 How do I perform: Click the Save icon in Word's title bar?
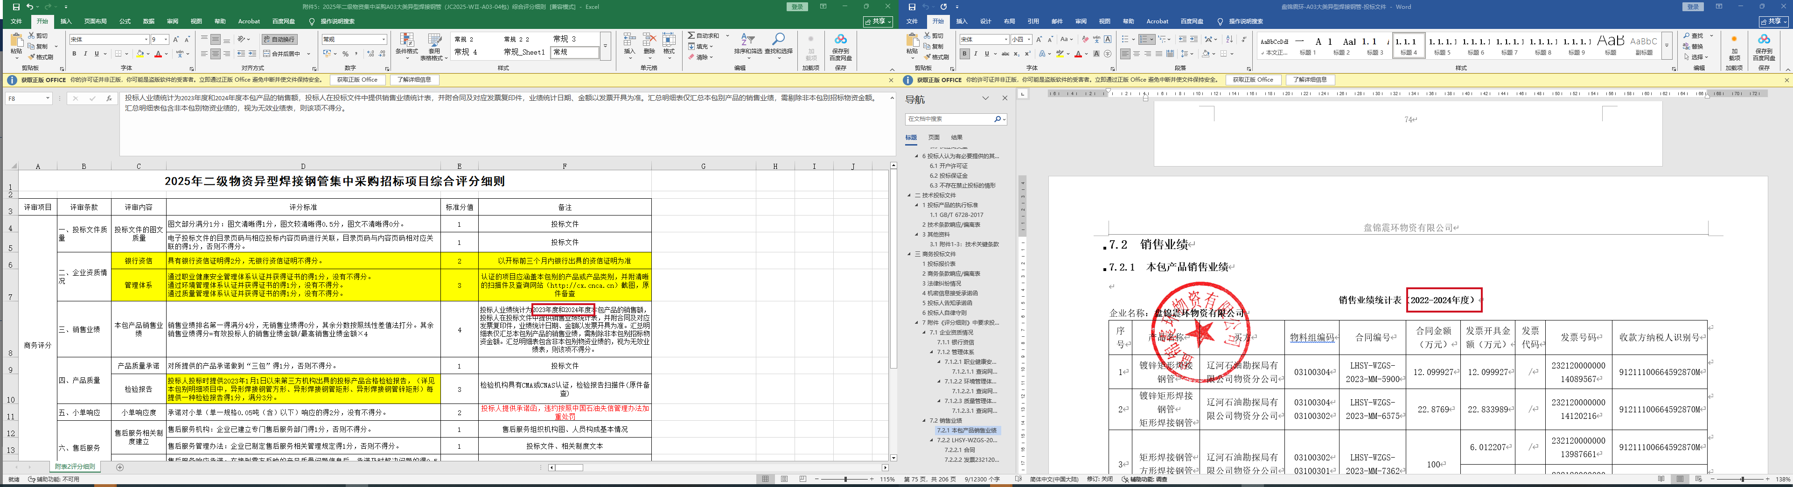pyautogui.click(x=912, y=7)
